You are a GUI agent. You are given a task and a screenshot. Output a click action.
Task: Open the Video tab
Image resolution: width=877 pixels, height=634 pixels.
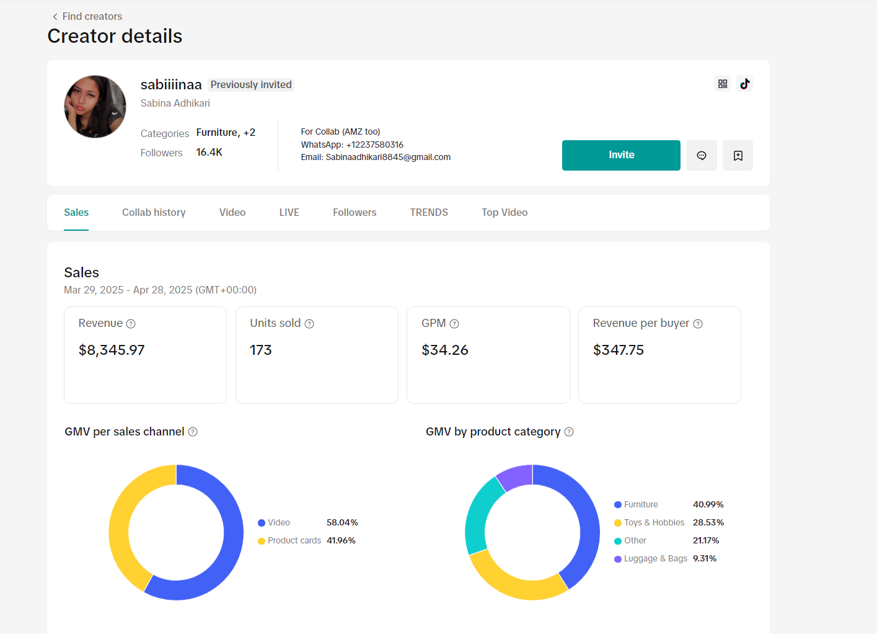point(232,212)
